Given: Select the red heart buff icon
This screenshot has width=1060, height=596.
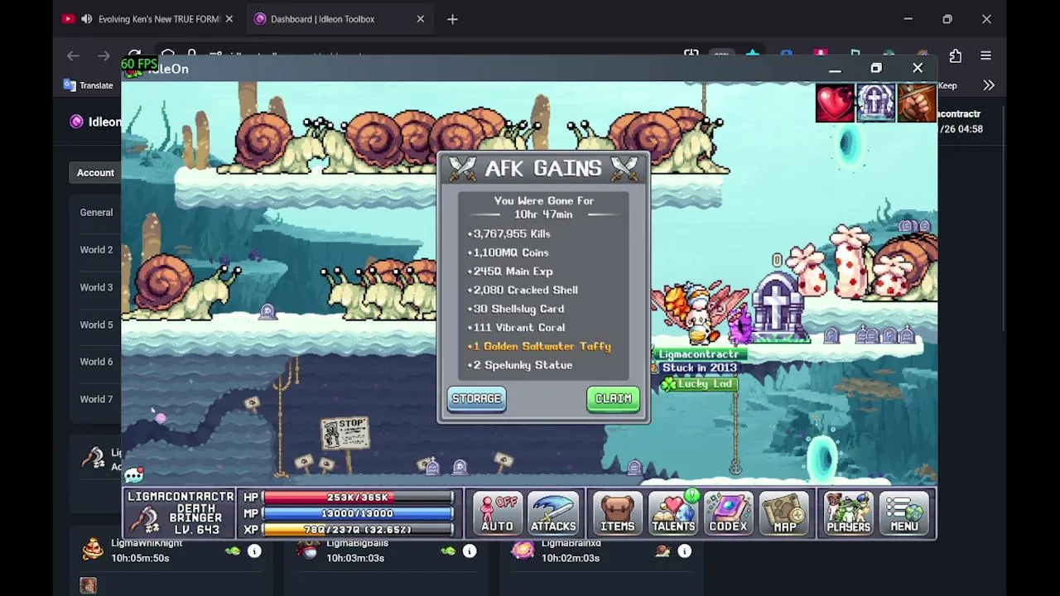Looking at the screenshot, I should [835, 103].
